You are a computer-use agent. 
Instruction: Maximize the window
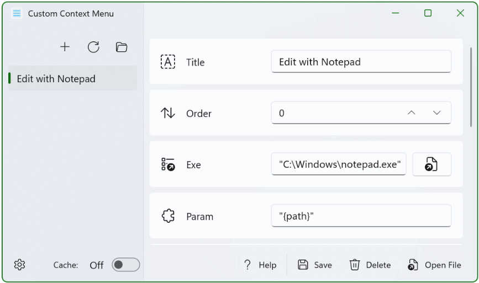pyautogui.click(x=428, y=13)
